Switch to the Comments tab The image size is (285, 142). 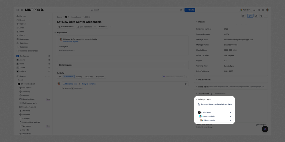pyautogui.click(x=69, y=77)
